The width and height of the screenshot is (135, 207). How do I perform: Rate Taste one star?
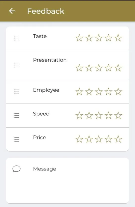click(79, 38)
